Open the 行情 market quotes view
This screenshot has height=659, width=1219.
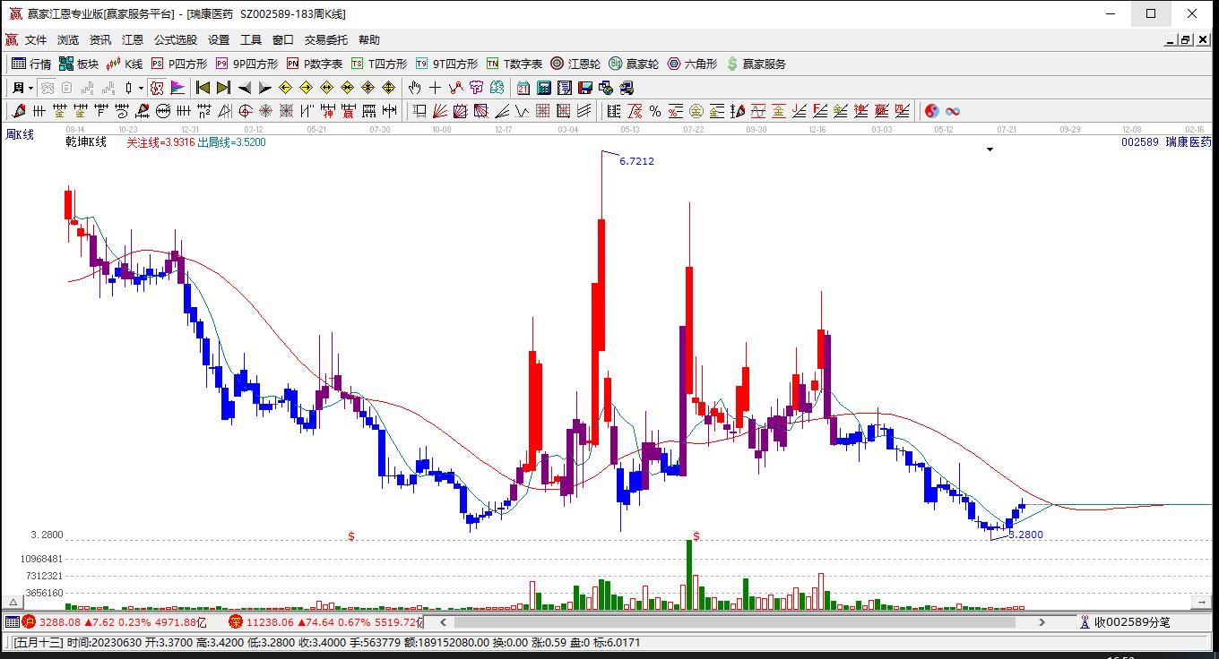click(x=31, y=64)
